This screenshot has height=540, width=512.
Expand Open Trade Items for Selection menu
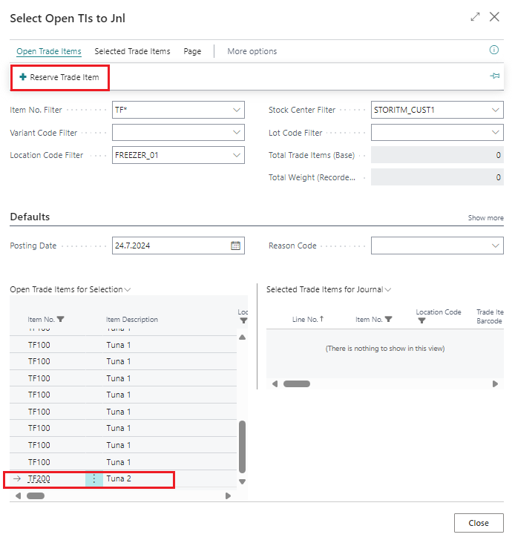tap(128, 289)
